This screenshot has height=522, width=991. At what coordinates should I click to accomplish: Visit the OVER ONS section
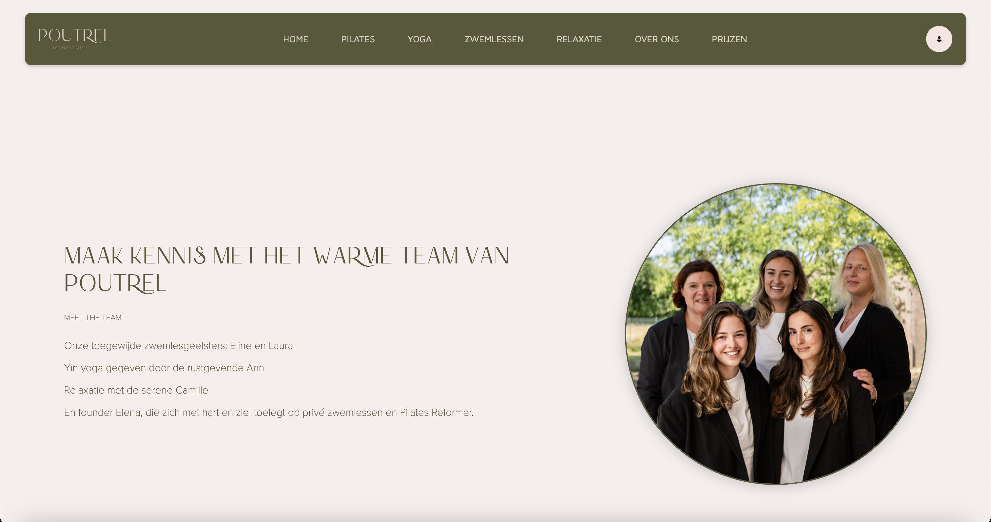[x=657, y=39]
